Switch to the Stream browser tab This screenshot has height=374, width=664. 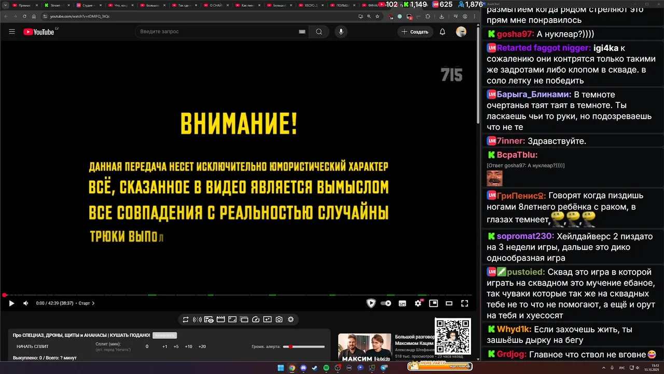(56, 5)
